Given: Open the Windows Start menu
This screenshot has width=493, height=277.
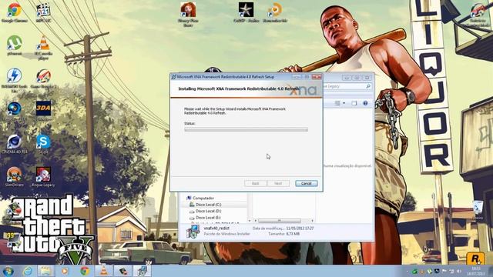Looking at the screenshot, I should pyautogui.click(x=8, y=271).
